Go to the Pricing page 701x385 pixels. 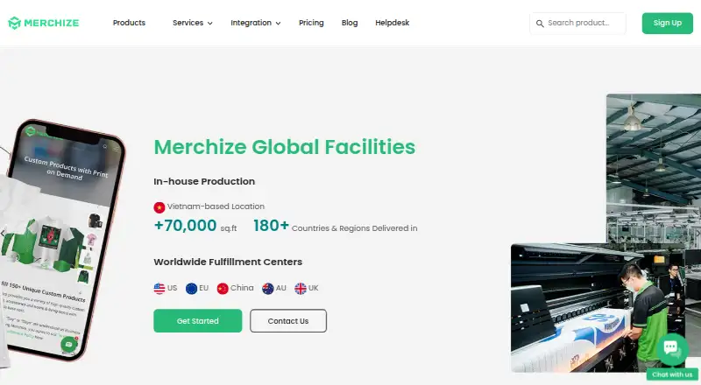[311, 23]
